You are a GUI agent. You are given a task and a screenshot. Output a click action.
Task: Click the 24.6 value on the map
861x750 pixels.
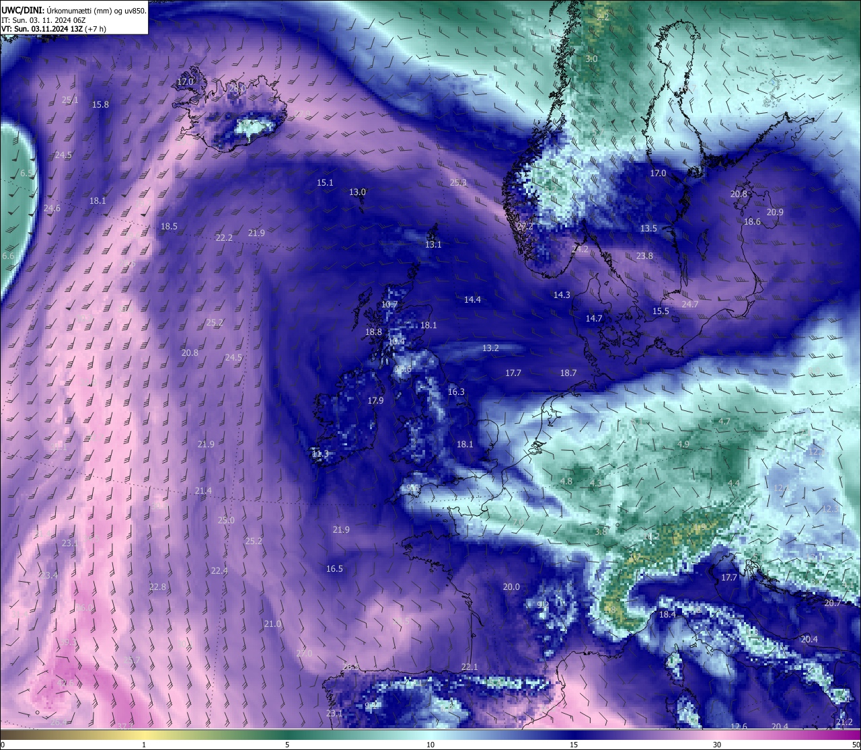click(x=52, y=209)
